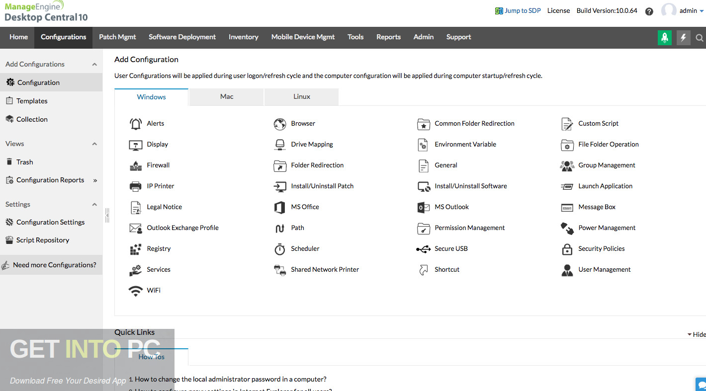Viewport: 706px width, 391px height.
Task: Select the WiFi configuration icon
Action: coord(136,291)
